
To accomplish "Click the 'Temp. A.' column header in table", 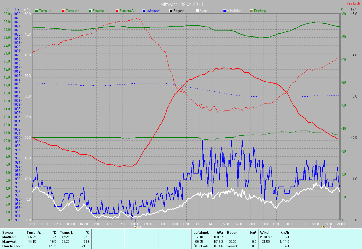I will coord(34,233).
